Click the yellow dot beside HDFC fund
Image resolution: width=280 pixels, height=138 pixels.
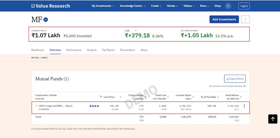click(x=36, y=106)
